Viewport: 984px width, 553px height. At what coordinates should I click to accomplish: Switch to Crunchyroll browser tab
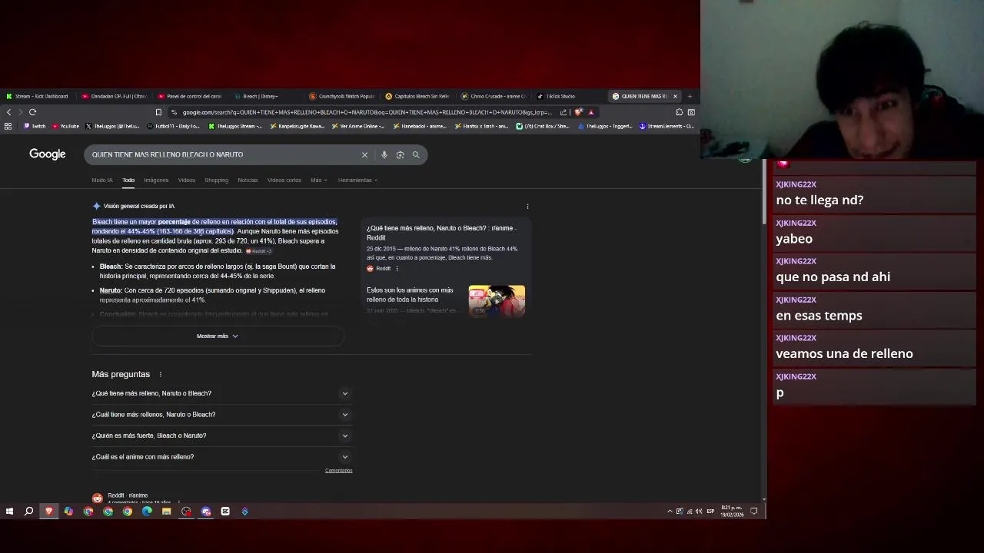[342, 96]
